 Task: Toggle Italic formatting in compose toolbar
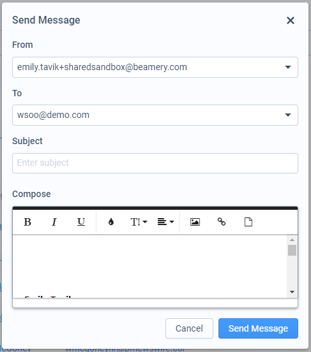(x=54, y=222)
